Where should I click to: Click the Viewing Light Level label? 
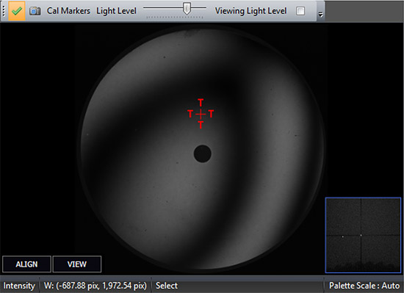pyautogui.click(x=250, y=11)
